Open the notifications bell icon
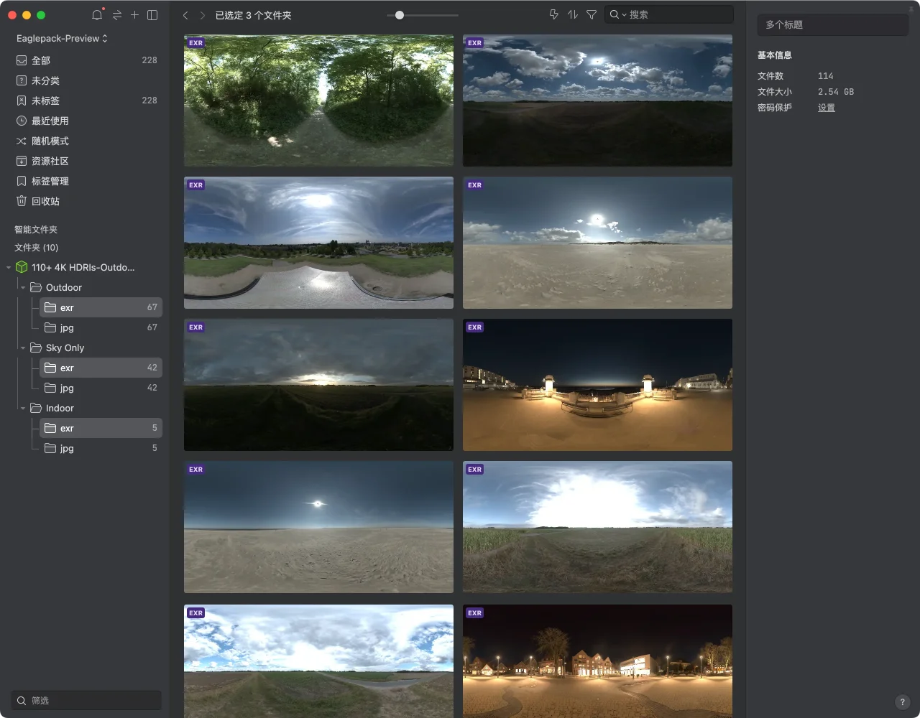 coord(97,14)
